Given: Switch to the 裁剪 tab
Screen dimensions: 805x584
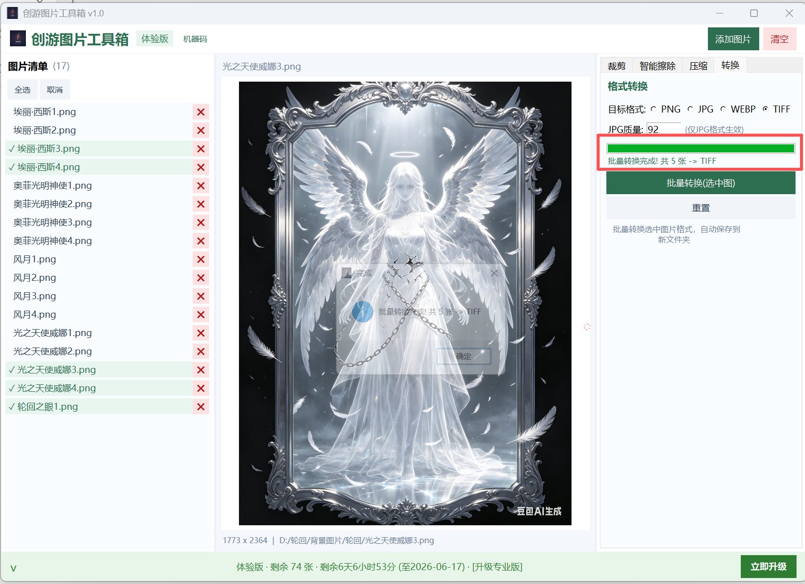Looking at the screenshot, I should point(616,66).
